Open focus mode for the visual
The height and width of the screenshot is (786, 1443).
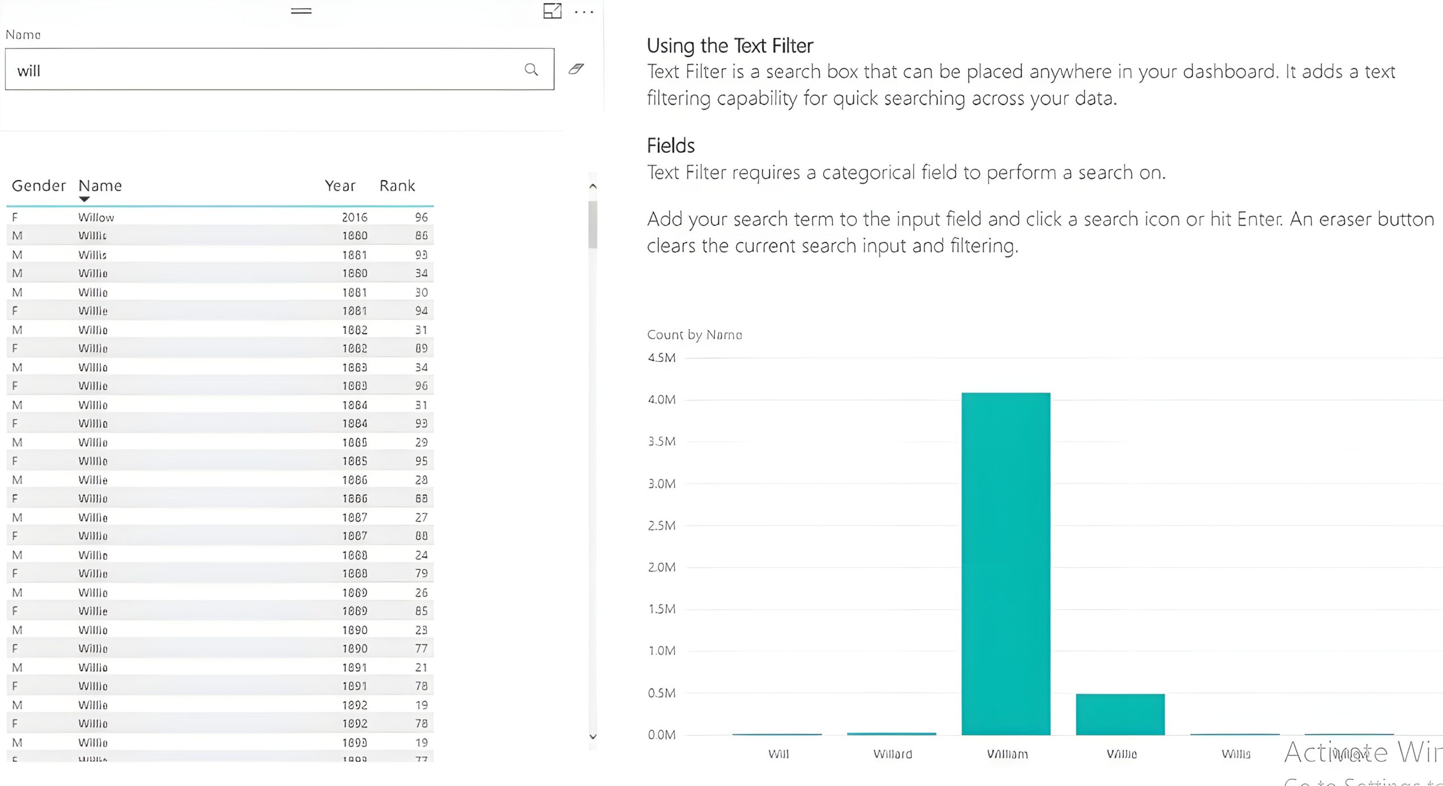[552, 11]
